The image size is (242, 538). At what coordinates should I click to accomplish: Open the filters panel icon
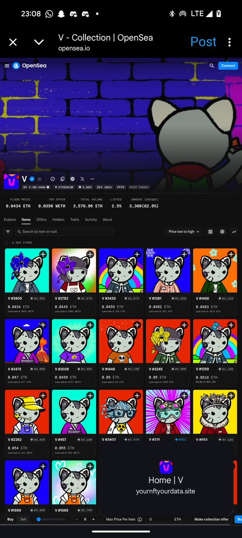[8, 232]
